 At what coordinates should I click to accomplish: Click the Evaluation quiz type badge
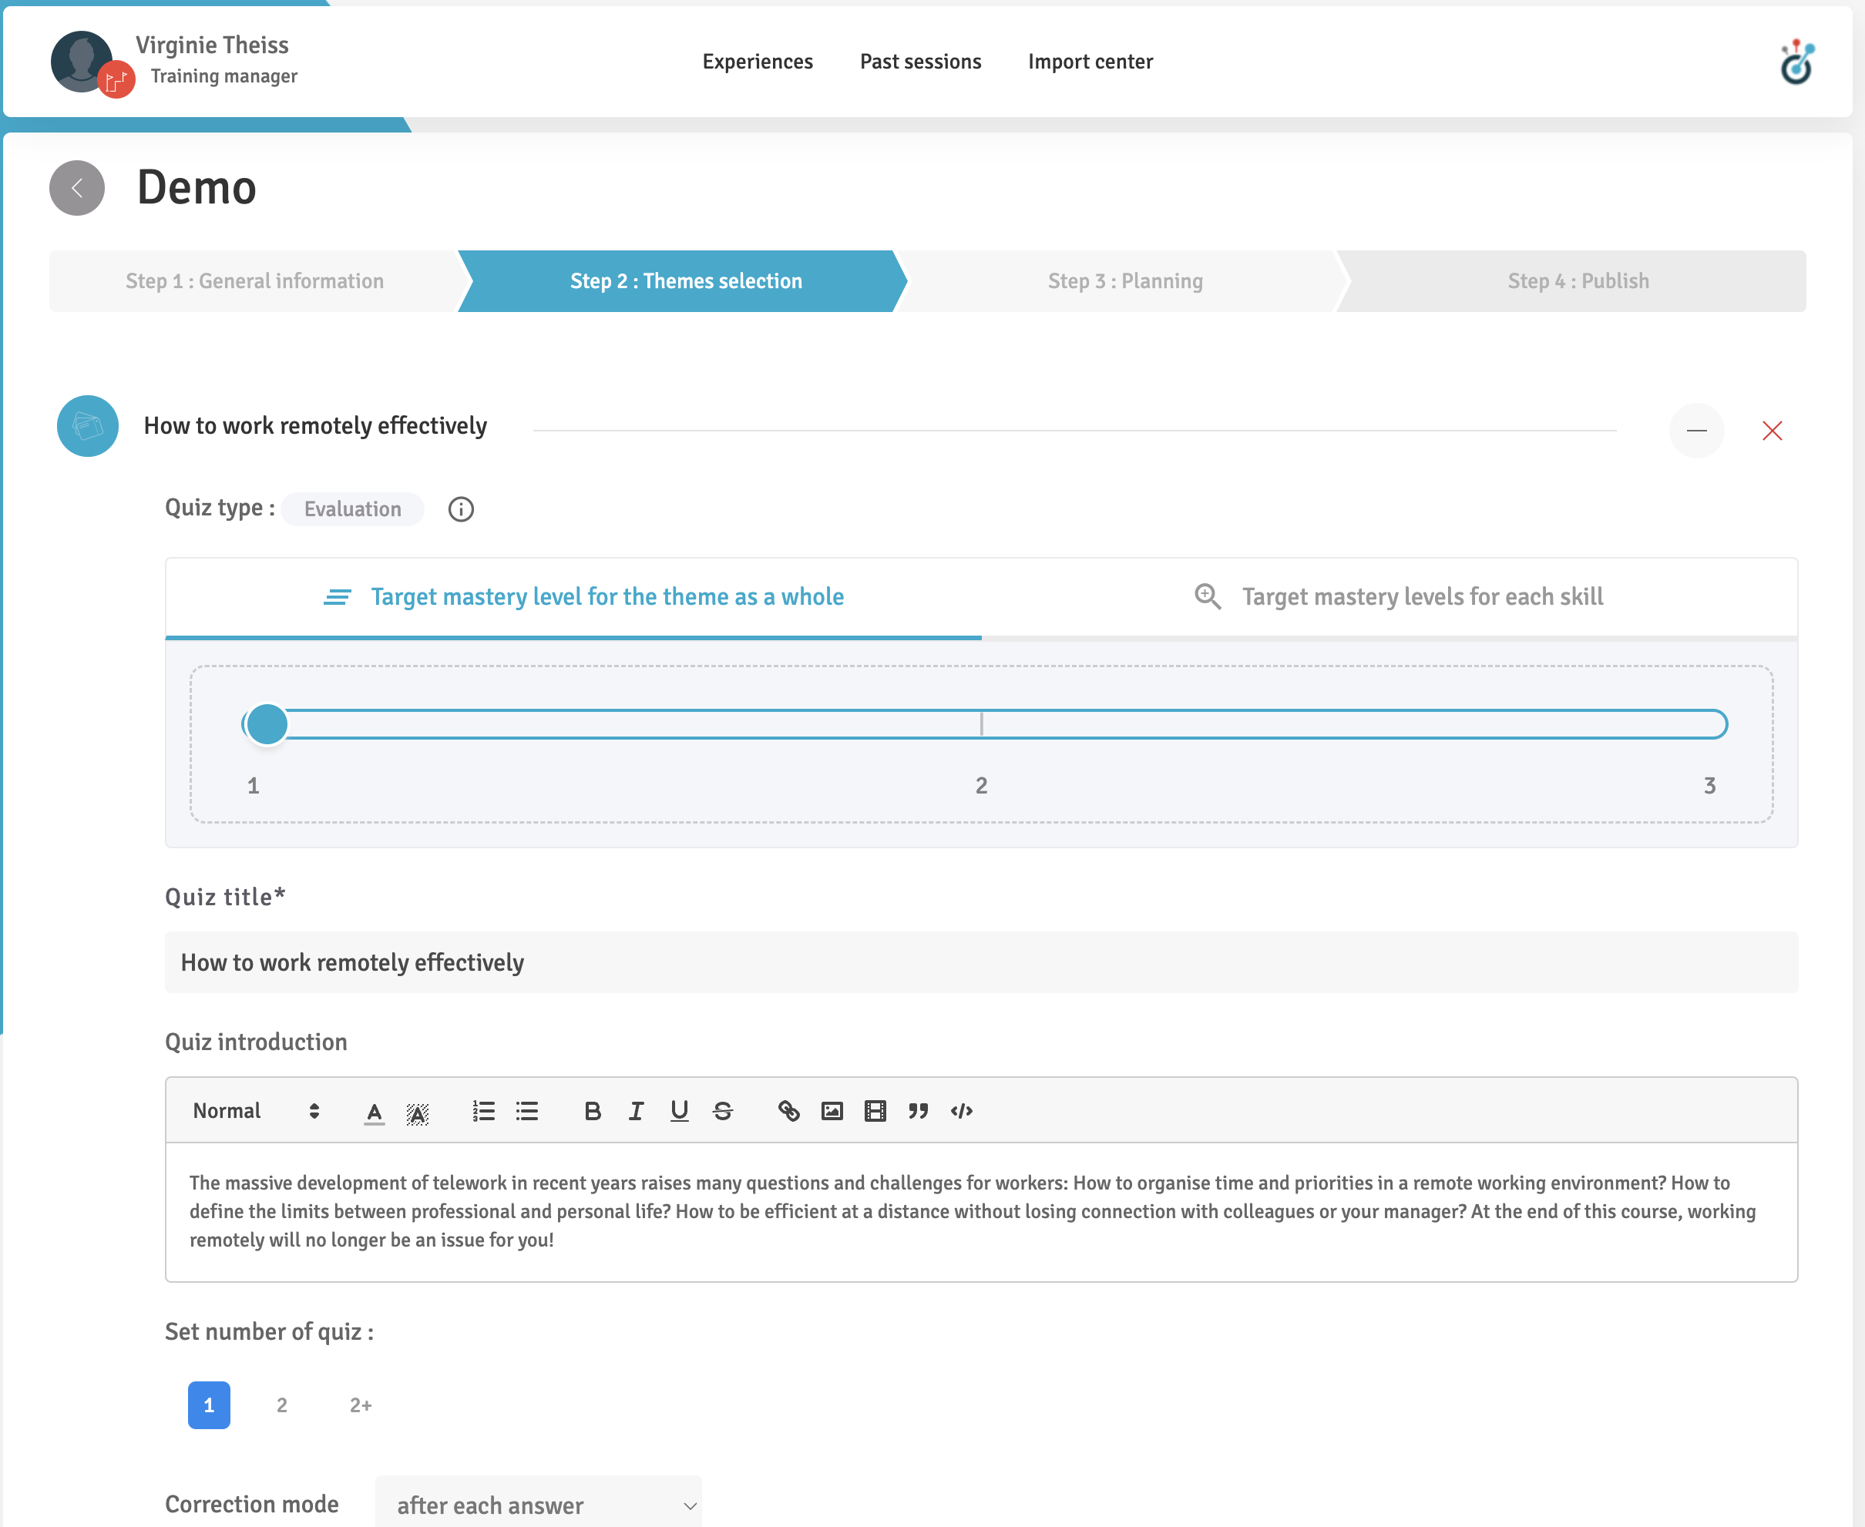353,509
